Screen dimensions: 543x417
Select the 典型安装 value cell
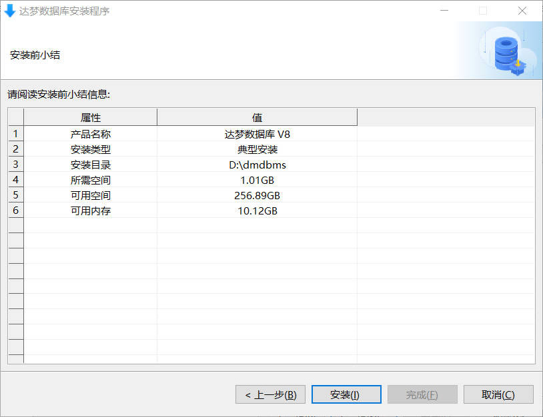point(257,149)
